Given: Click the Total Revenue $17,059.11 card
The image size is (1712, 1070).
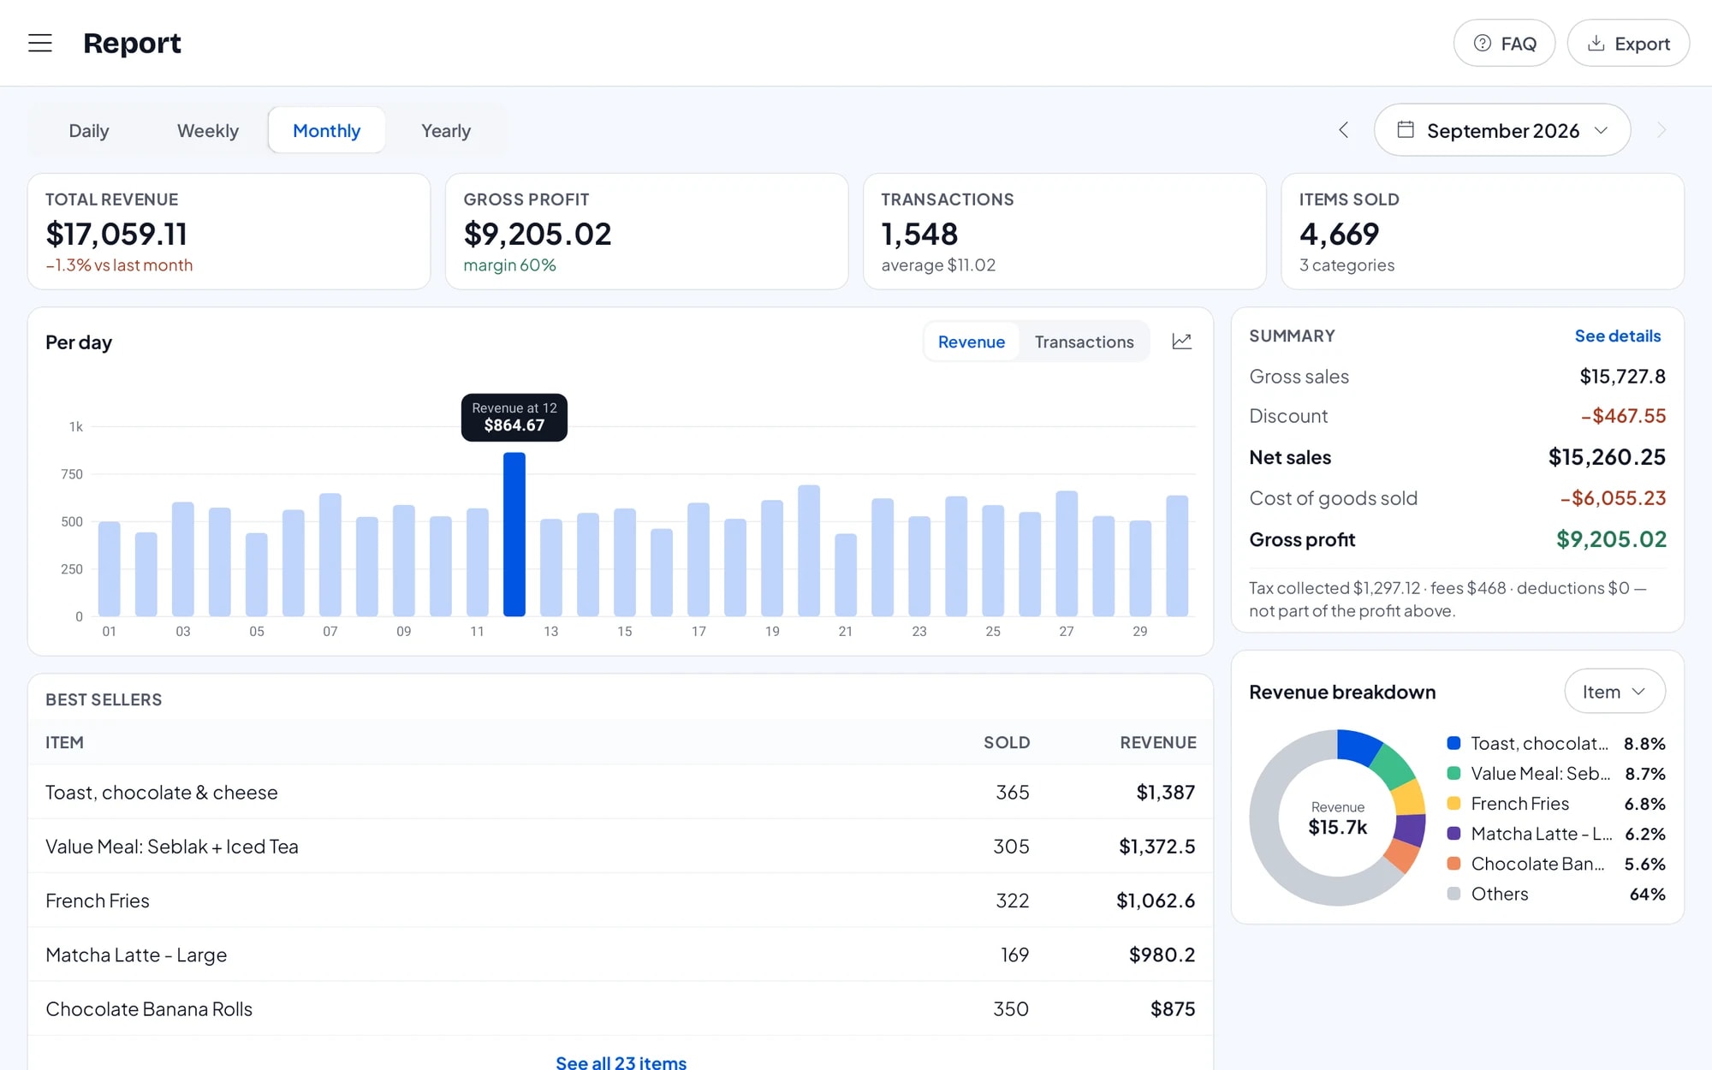Looking at the screenshot, I should tap(229, 231).
